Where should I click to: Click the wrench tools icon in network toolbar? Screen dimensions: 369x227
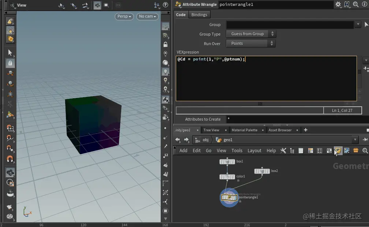click(283, 151)
